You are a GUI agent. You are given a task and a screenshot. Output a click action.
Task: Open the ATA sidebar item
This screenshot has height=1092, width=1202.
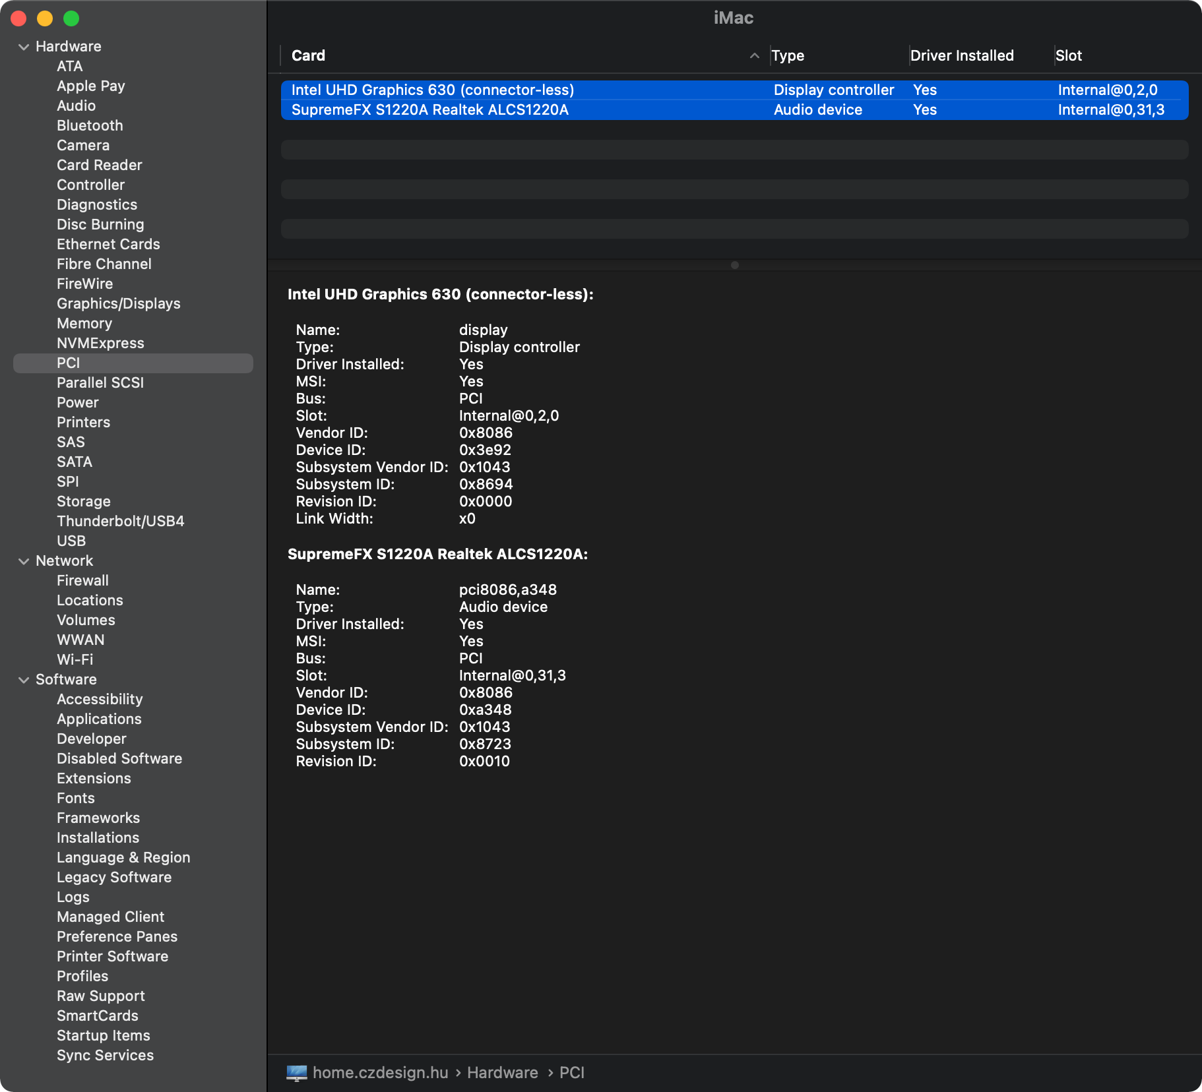(70, 67)
